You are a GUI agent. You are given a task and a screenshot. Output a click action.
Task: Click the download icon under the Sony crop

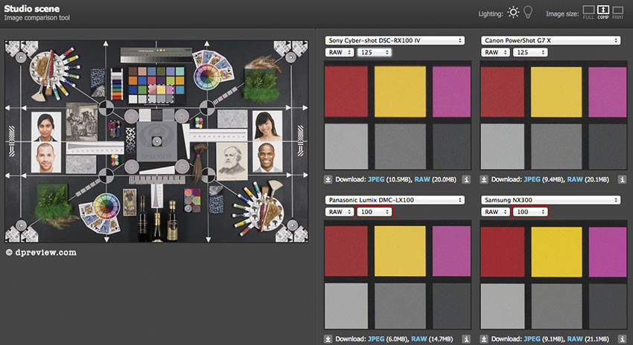[x=328, y=179]
